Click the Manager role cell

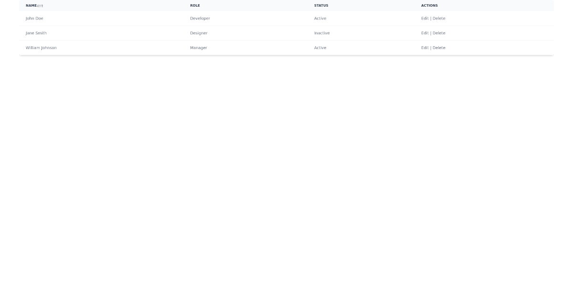tap(199, 48)
